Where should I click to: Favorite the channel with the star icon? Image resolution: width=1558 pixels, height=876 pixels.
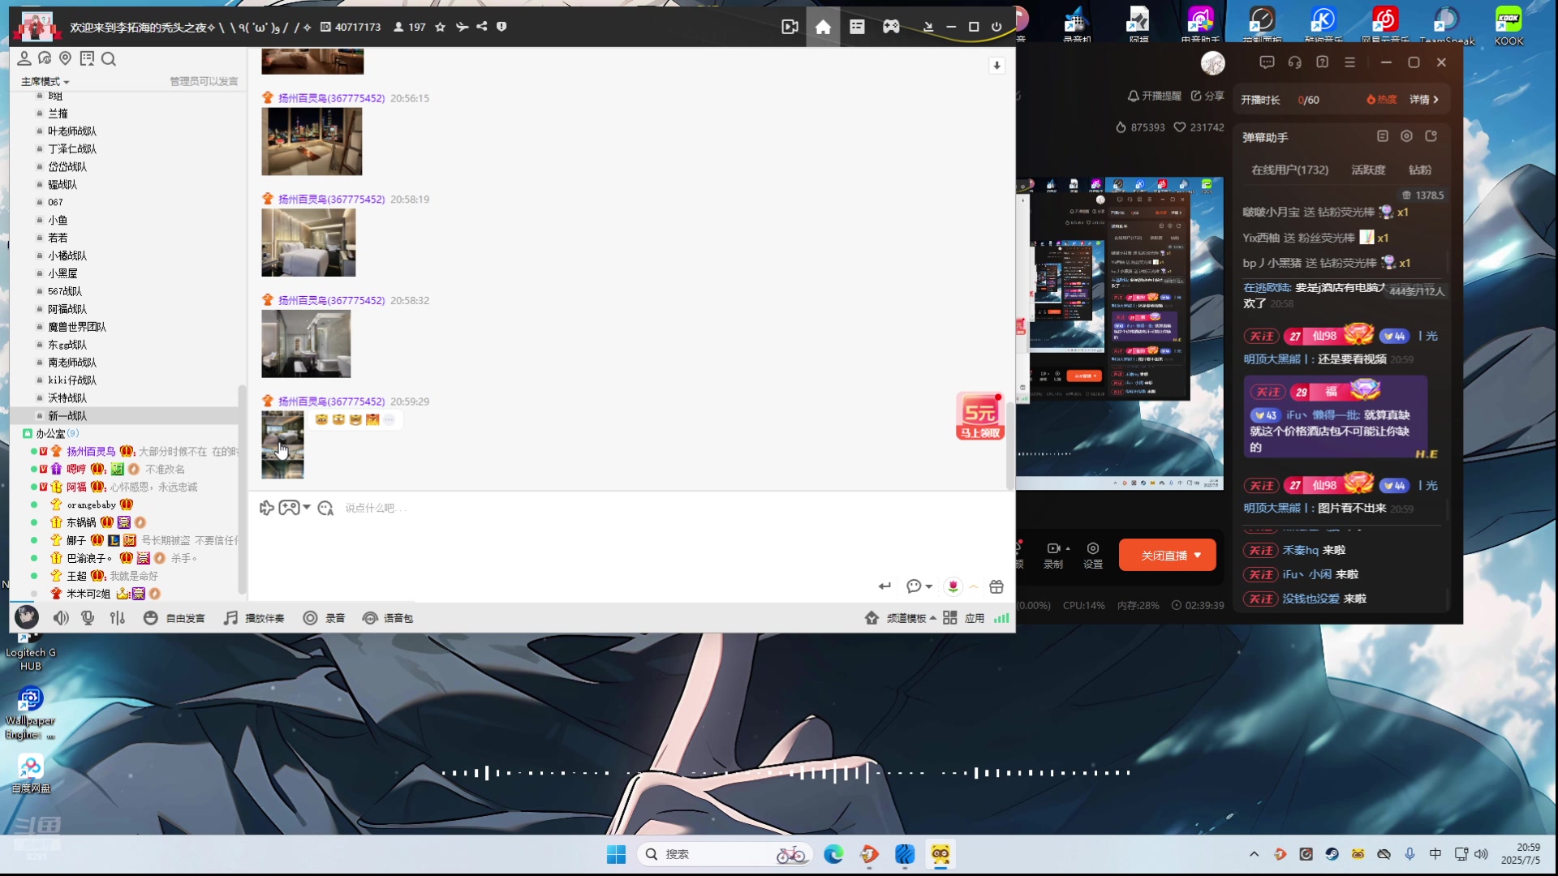440,27
